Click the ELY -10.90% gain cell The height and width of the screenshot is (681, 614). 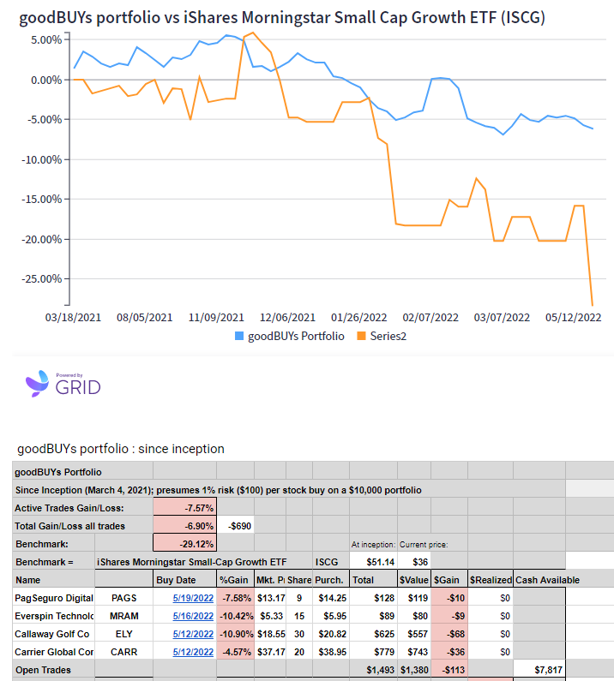point(235,634)
